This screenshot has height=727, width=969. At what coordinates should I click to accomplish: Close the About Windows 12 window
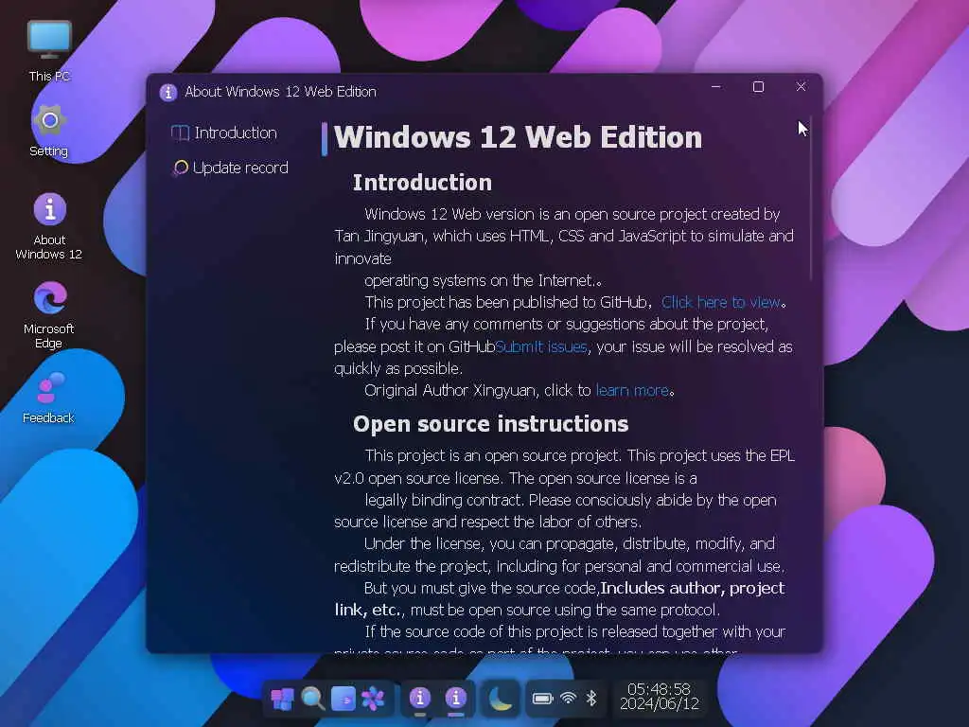[x=801, y=87]
